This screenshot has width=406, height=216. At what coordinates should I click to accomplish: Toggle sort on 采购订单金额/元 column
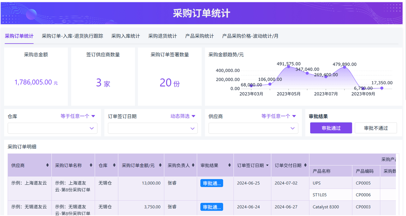pyautogui.click(x=160, y=165)
